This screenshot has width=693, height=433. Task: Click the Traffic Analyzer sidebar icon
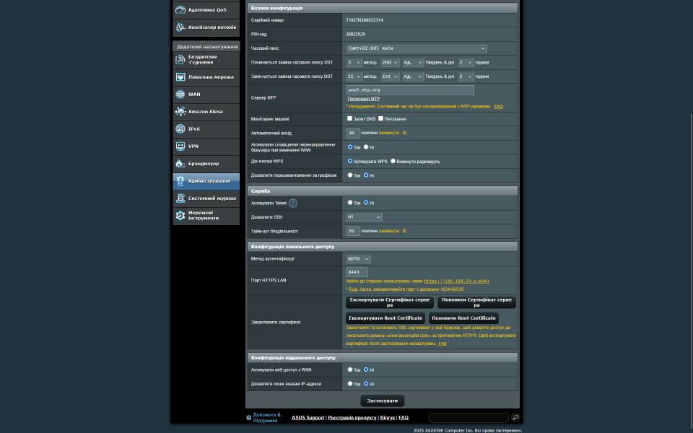tap(180, 27)
